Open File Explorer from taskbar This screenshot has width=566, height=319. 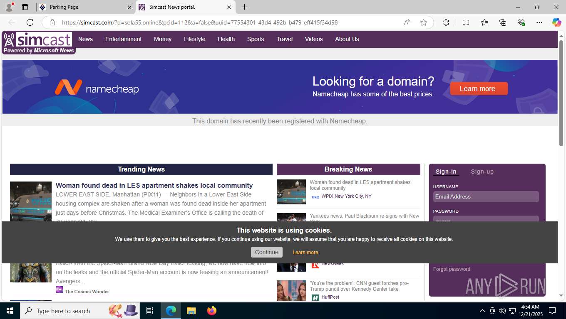tap(191, 311)
